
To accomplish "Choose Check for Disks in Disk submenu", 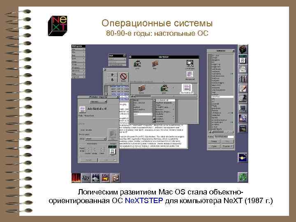I will click(x=117, y=65).
